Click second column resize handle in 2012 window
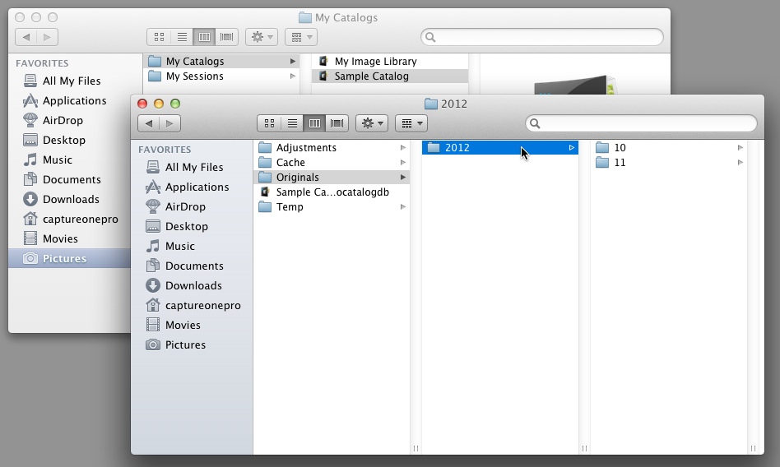This screenshot has width=780, height=467. (584, 448)
